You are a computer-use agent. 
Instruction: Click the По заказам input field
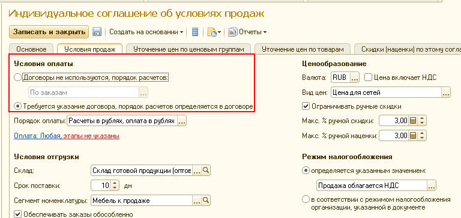[x=84, y=92]
